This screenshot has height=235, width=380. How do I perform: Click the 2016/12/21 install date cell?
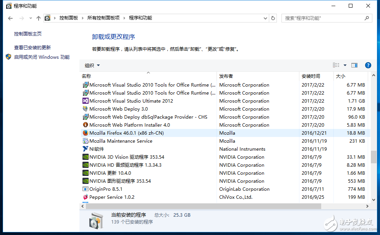tap(314, 133)
